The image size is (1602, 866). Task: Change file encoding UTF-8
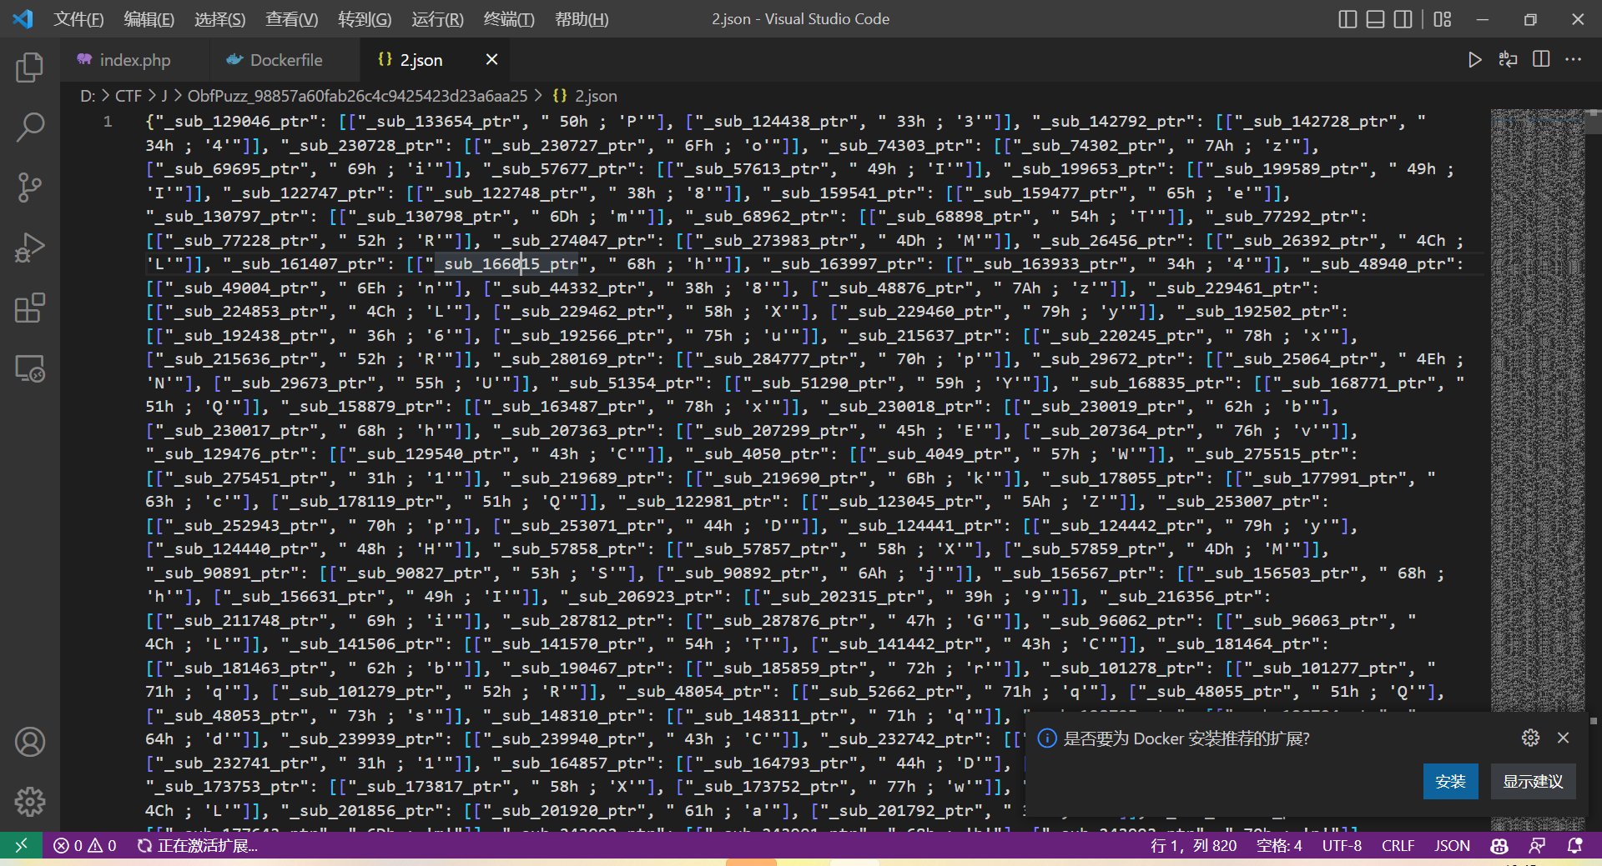(1342, 845)
